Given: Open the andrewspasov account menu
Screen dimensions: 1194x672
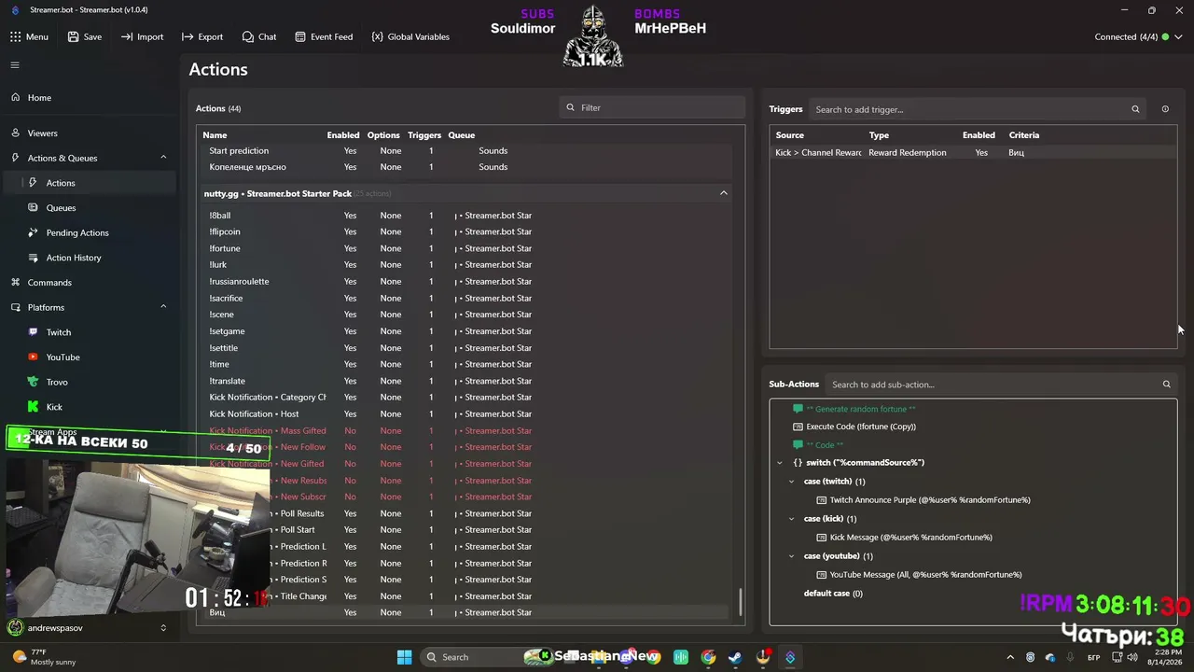Looking at the screenshot, I should [x=89, y=628].
